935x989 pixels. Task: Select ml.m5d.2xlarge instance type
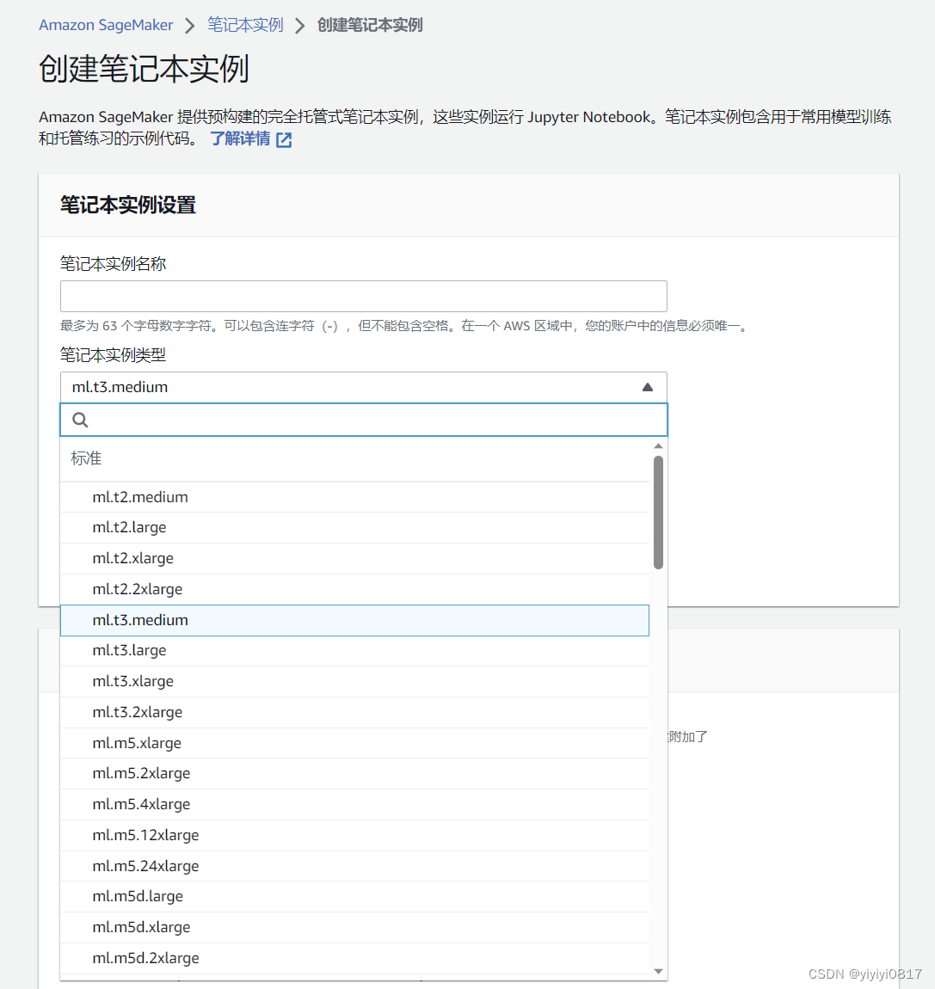click(x=354, y=958)
